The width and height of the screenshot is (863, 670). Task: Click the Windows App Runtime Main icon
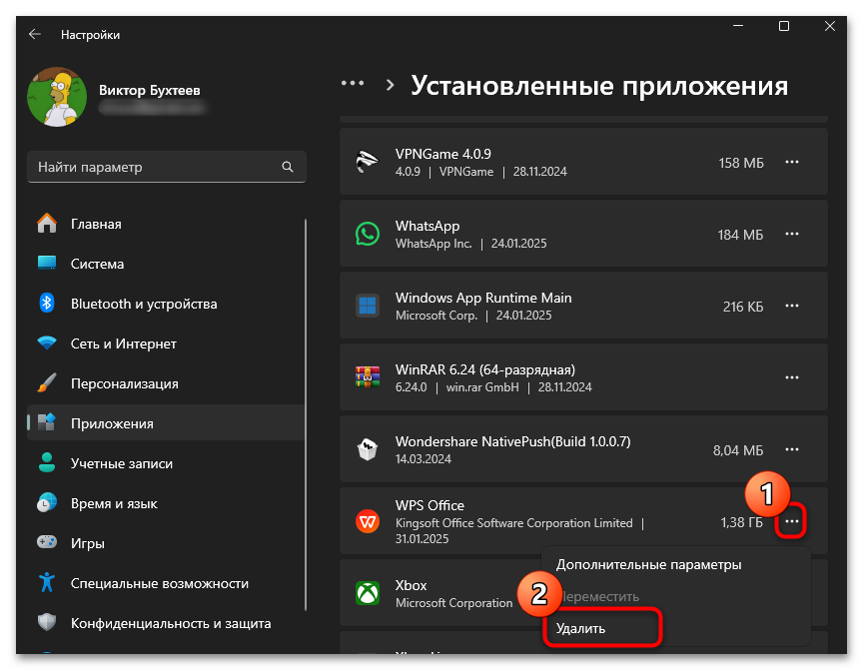368,306
